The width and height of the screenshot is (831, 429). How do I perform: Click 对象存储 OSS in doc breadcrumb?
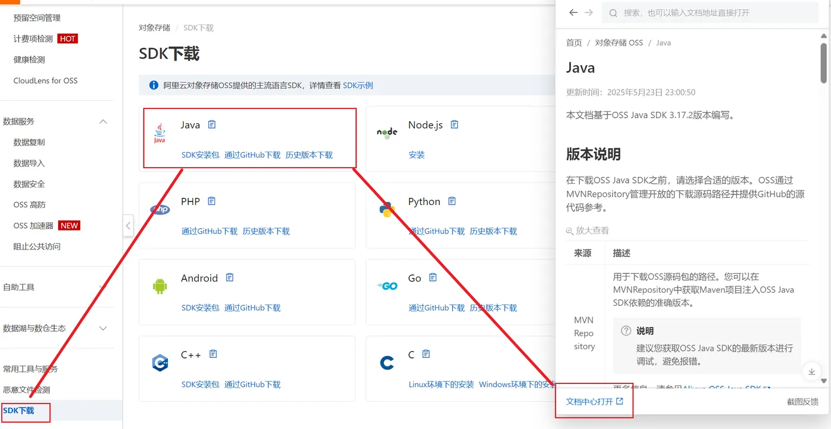(619, 43)
